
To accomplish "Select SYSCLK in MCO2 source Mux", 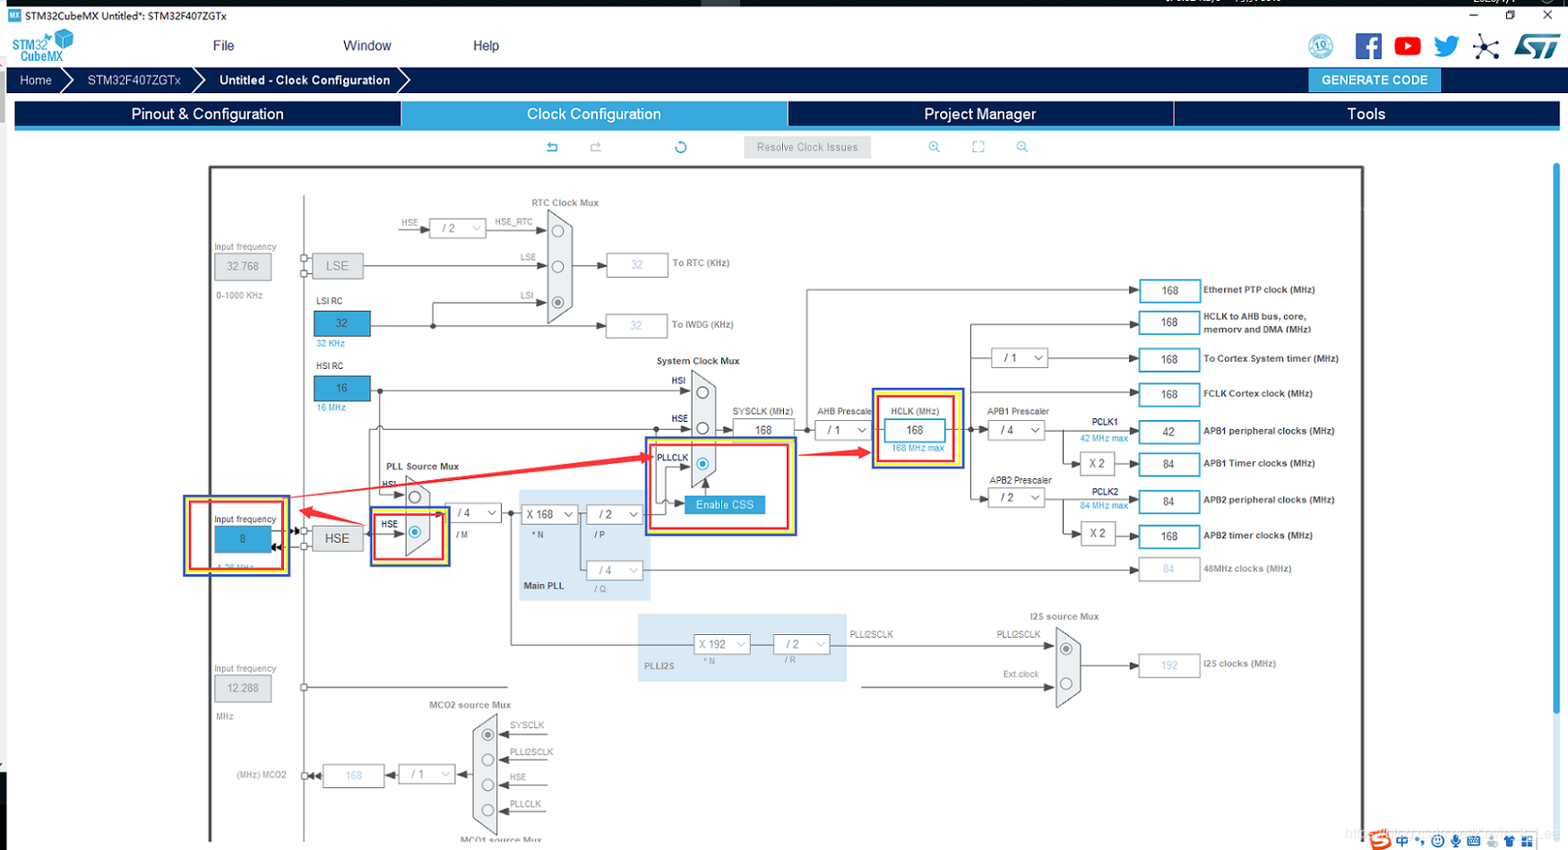I will 487,734.
